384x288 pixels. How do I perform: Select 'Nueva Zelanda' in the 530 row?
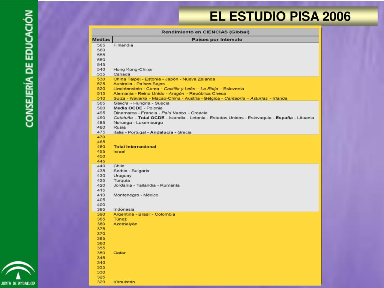point(199,79)
